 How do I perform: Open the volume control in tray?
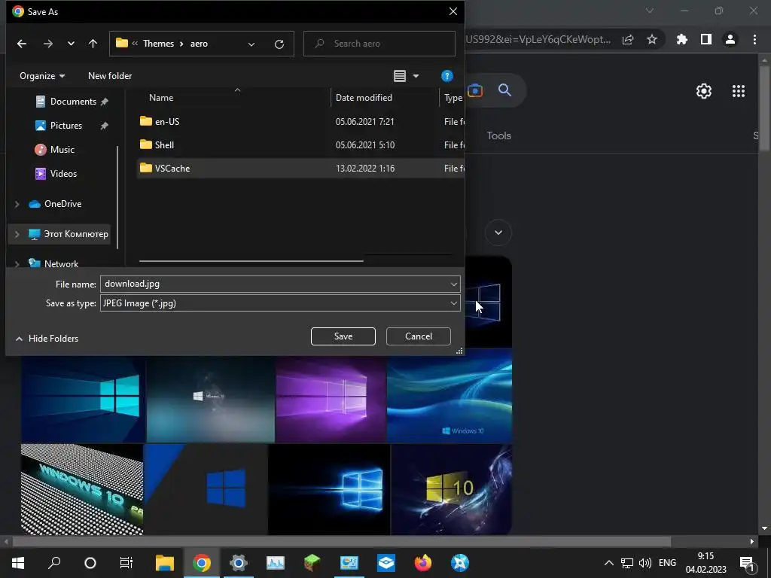point(645,563)
